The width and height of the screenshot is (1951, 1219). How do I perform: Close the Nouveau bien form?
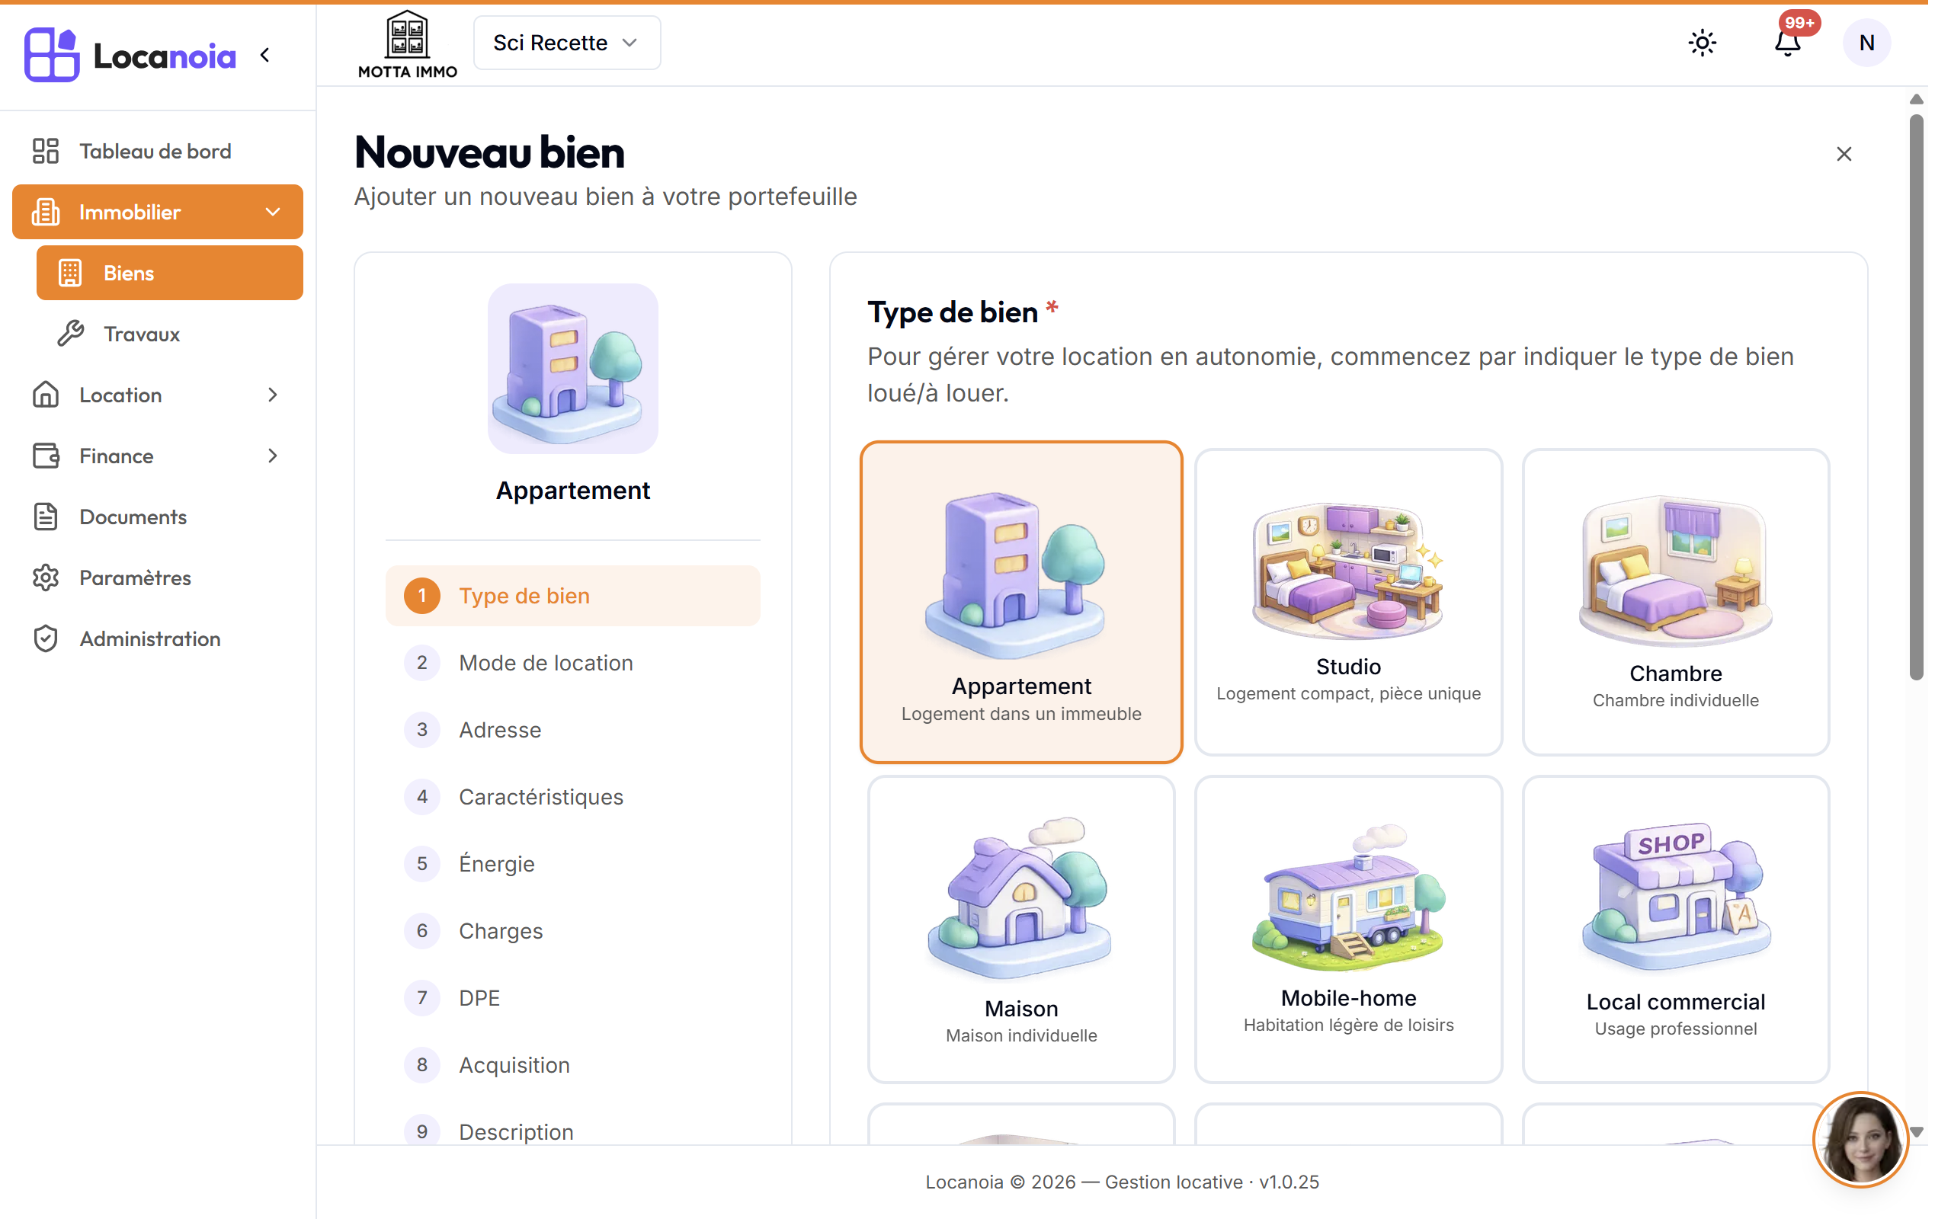[x=1844, y=154]
